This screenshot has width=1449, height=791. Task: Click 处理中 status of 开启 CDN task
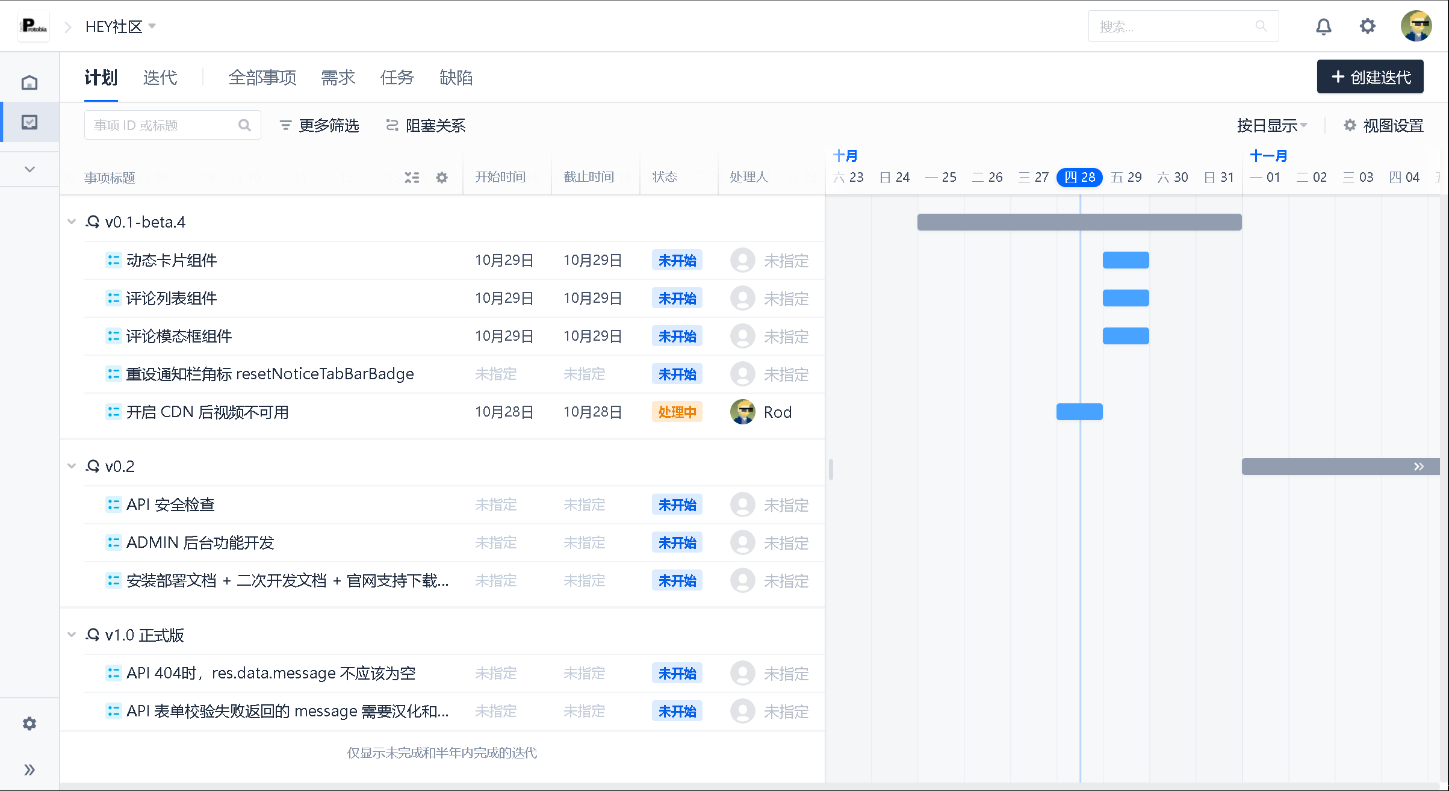677,412
